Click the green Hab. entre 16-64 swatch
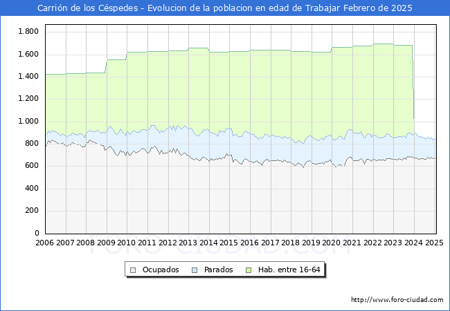Viewport: 450px width, 311px height. [249, 270]
